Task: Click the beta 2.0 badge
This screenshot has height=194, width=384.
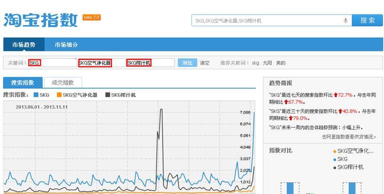Action: (91, 17)
